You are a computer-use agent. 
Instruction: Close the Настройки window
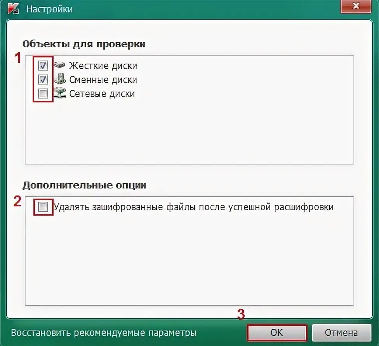pos(356,6)
